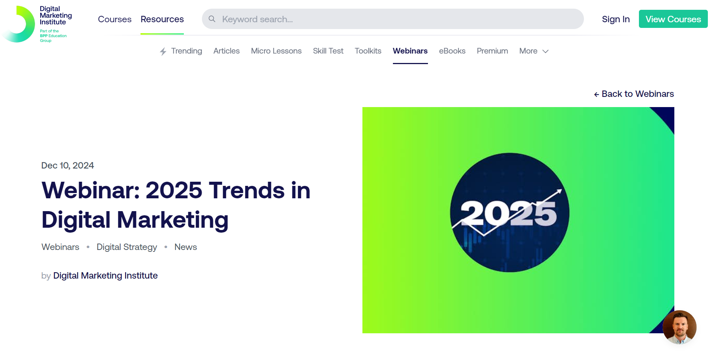Click the 2025 webinar banner image
The height and width of the screenshot is (351, 709).
[518, 220]
